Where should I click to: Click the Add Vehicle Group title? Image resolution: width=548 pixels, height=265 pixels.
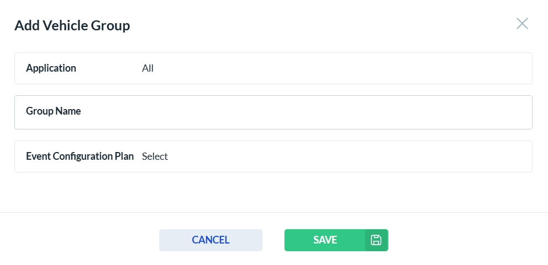click(72, 25)
